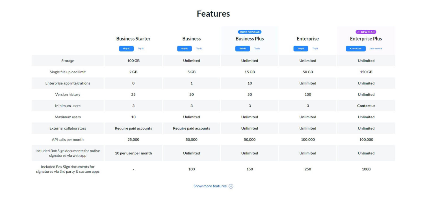Click Buy It under Business

tap(184, 48)
